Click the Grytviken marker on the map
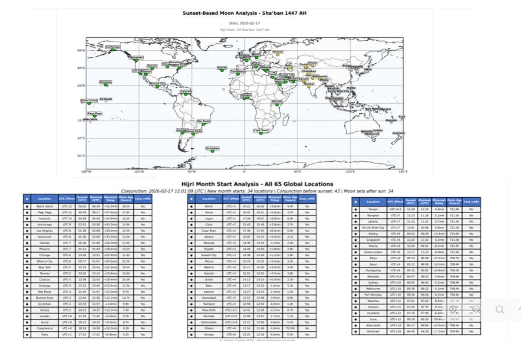This screenshot has width=521, height=349. [212, 151]
